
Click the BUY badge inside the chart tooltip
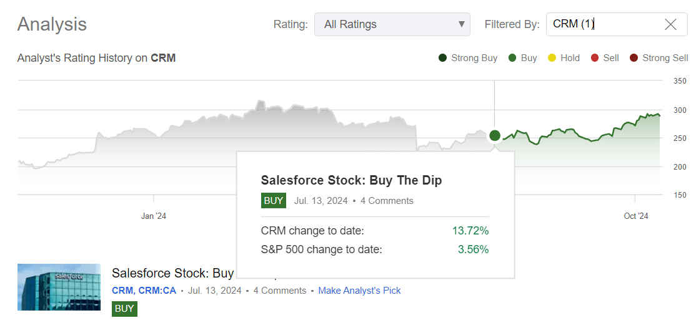[274, 201]
